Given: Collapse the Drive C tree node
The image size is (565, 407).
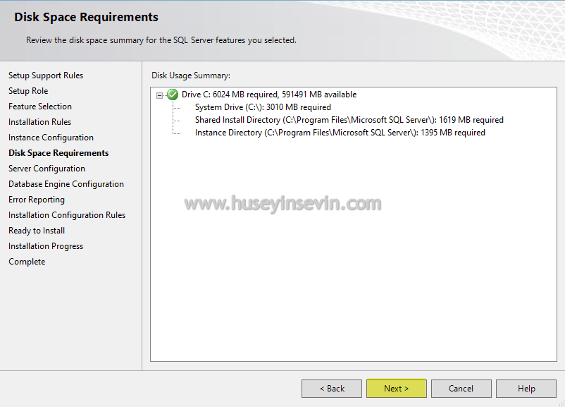Looking at the screenshot, I should point(159,96).
